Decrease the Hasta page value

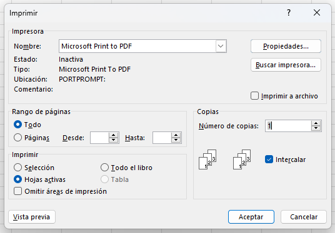(176, 140)
